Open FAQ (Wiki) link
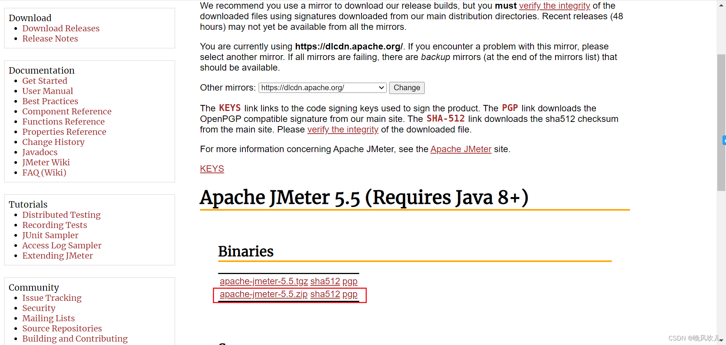 click(44, 172)
